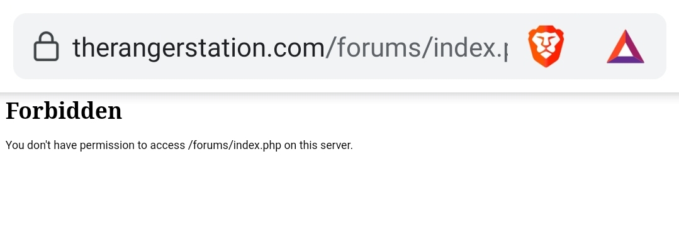Click the word access in error text
Image resolution: width=679 pixels, height=227 pixels.
[x=167, y=146]
